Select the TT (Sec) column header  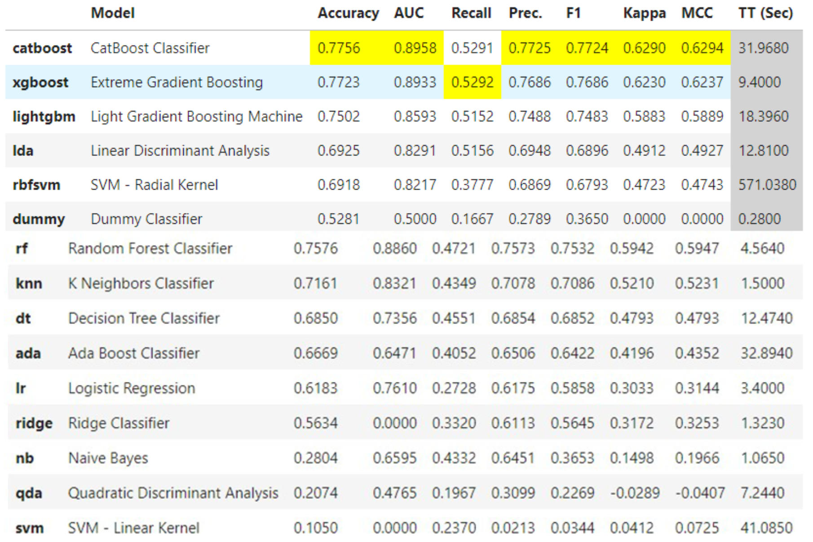tap(765, 13)
